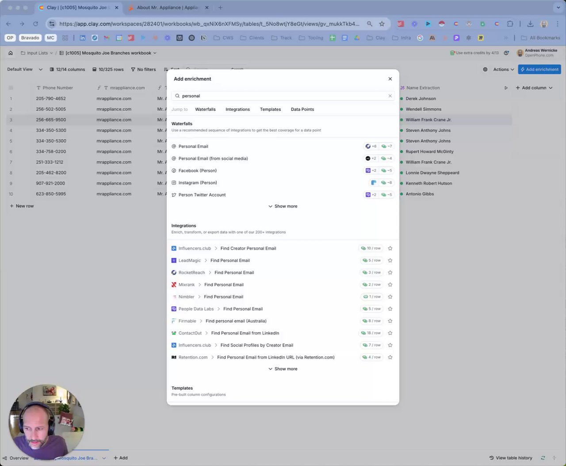This screenshot has width=566, height=466.
Task: Star the Firmable personal email integration
Action: 390,321
